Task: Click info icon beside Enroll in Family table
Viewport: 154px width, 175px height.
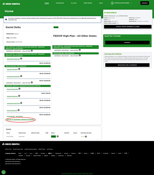Action: coord(86,137)
